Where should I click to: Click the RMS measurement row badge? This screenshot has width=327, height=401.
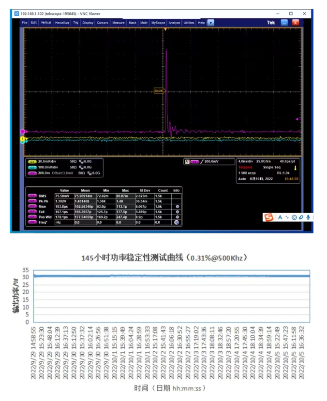(32, 196)
